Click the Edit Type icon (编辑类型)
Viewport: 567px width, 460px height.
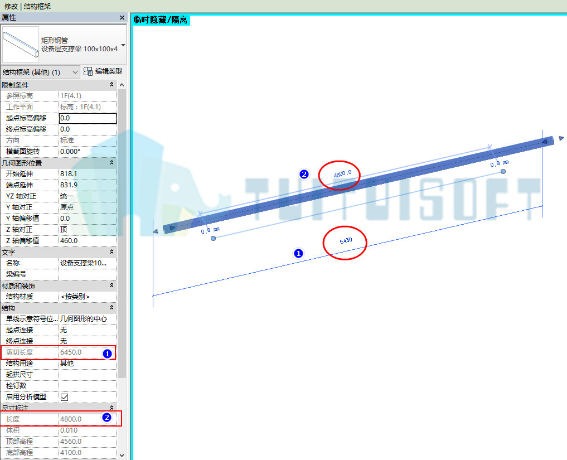[88, 71]
